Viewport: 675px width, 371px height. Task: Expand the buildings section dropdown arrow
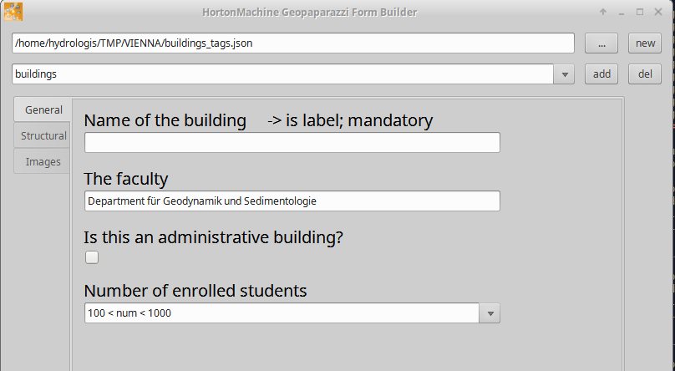565,74
